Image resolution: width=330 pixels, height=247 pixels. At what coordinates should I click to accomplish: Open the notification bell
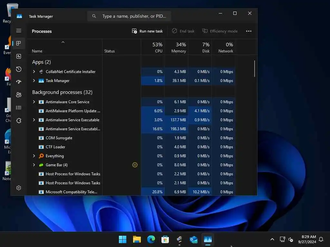[321, 239]
